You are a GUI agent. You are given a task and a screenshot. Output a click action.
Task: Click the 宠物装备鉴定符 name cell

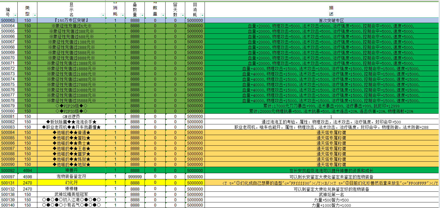(71, 177)
